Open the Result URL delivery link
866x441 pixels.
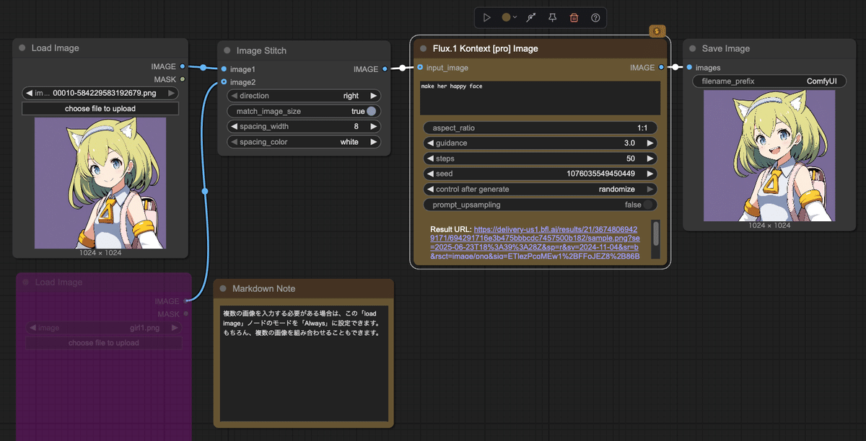(535, 243)
